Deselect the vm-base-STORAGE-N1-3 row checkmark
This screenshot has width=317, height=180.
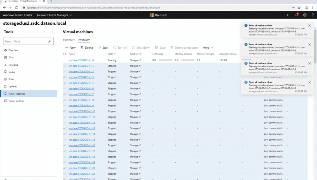point(64,77)
